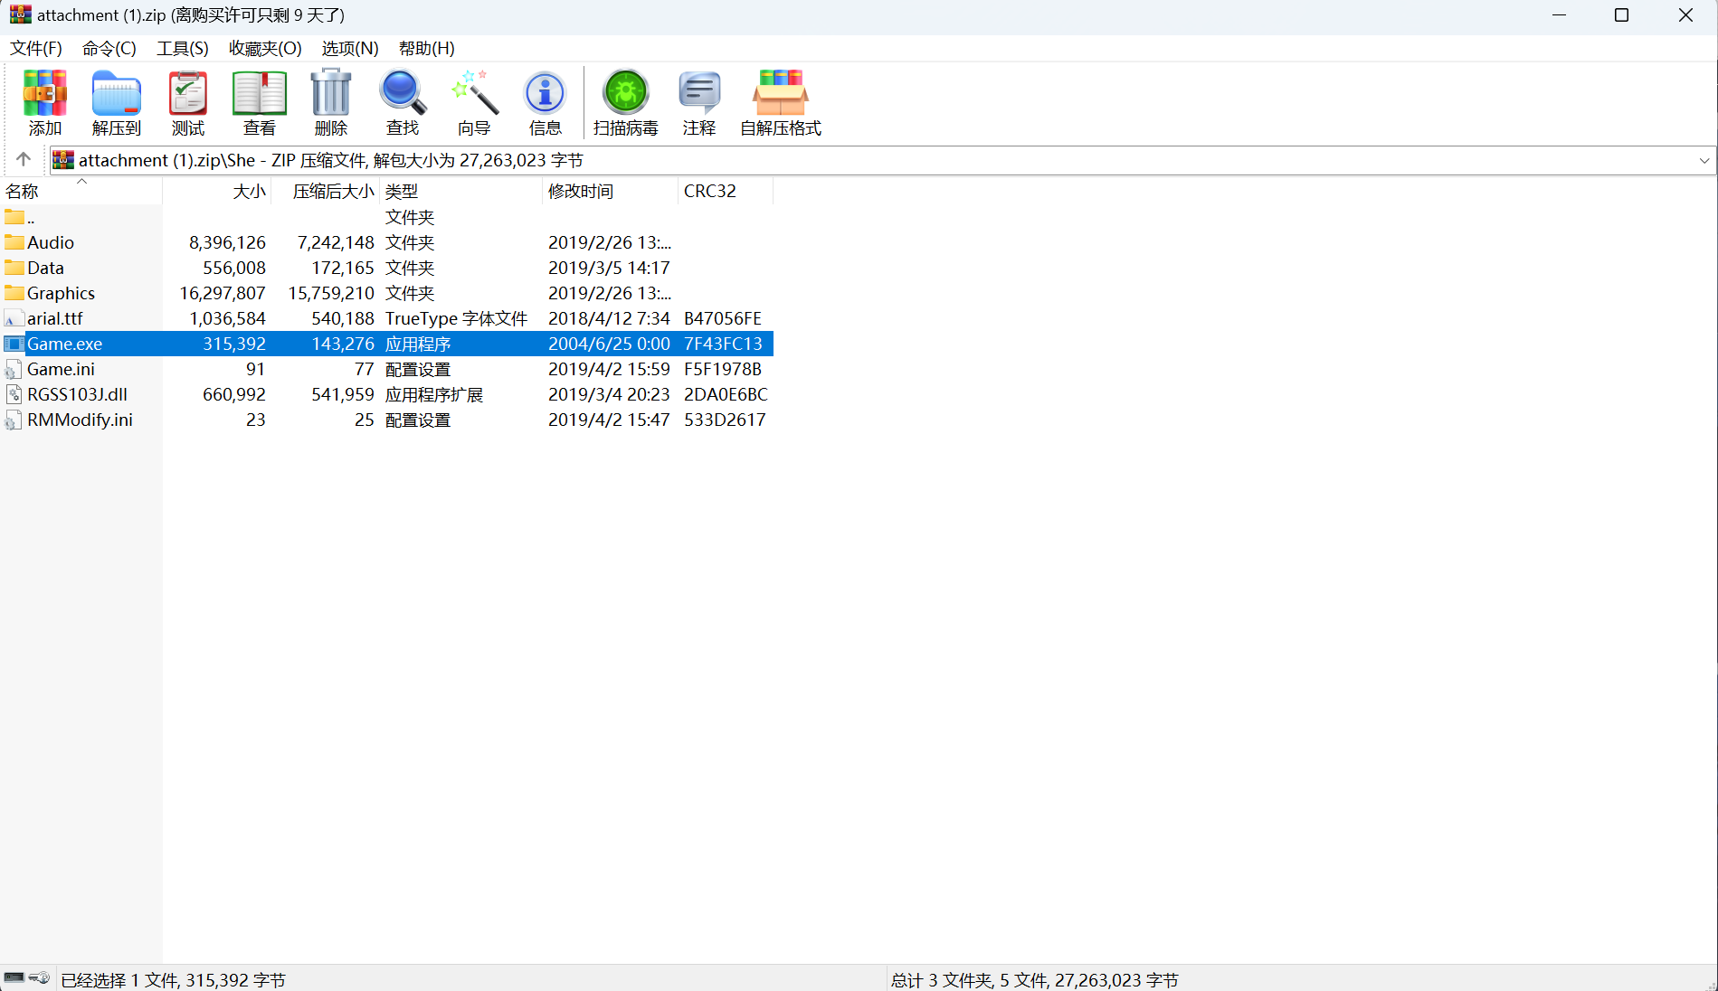Select the Audio folder name
1718x991 pixels.
[x=51, y=242]
